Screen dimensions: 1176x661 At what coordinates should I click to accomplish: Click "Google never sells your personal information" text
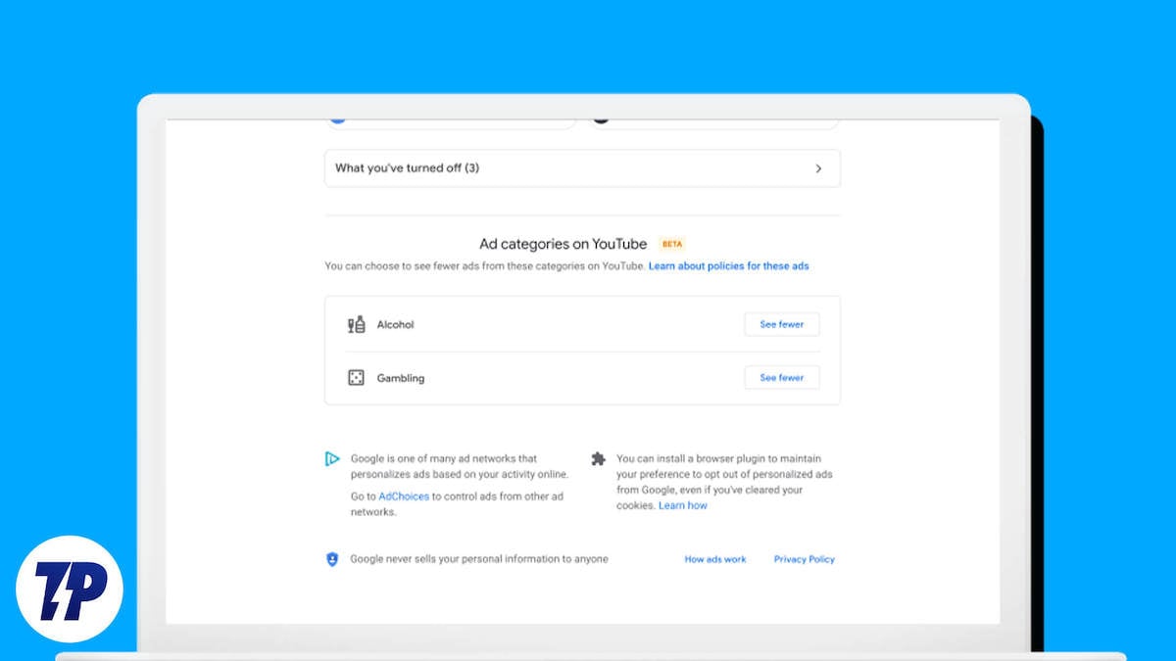[x=479, y=559]
